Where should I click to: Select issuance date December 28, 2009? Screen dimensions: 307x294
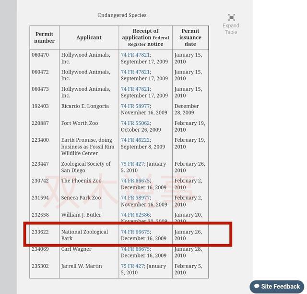click(187, 110)
